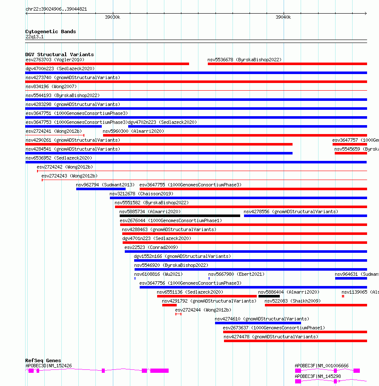Screen dimensions: 379x386
Task: Click the red bar under nsv4291792
Action: coord(169,305)
